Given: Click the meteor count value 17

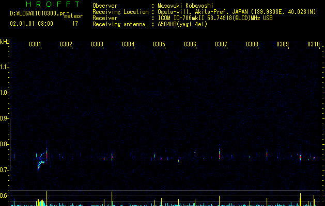Looking at the screenshot, I should tap(75, 24).
